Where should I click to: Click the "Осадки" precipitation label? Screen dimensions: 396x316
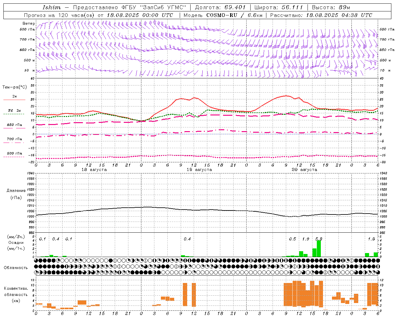tap(16, 243)
